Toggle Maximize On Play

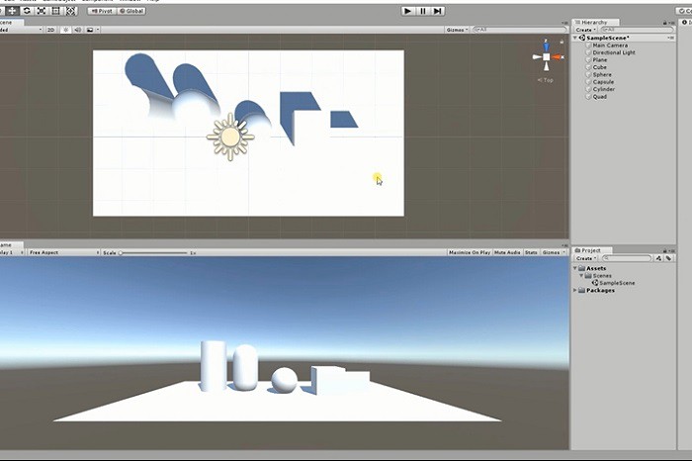[470, 252]
